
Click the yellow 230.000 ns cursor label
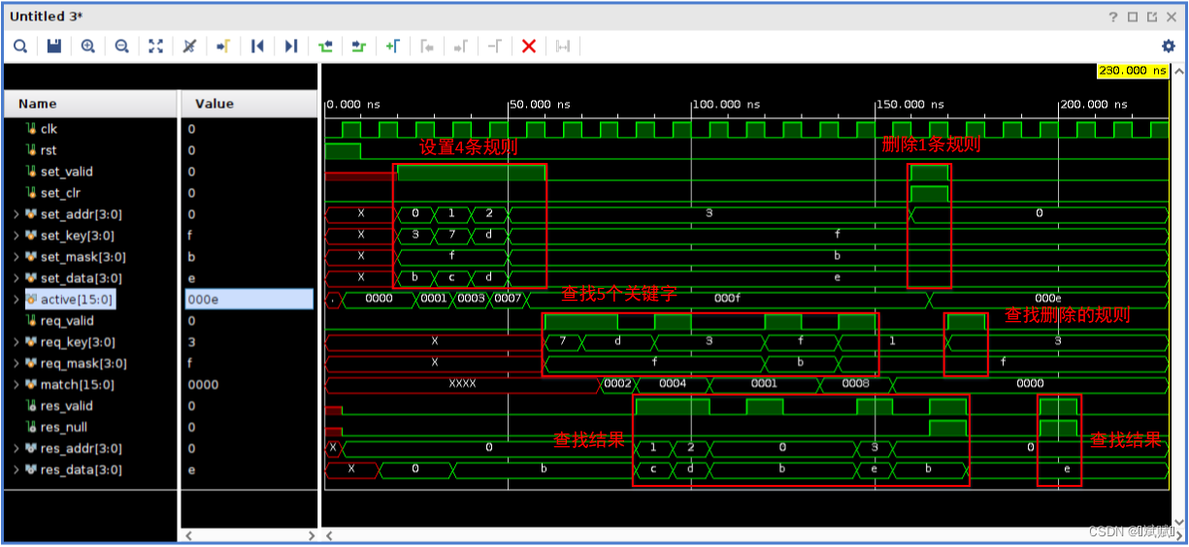(x=1134, y=71)
